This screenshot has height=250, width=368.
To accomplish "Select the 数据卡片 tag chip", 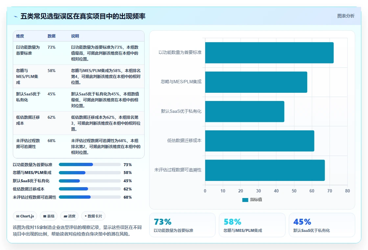I will pos(93,216).
